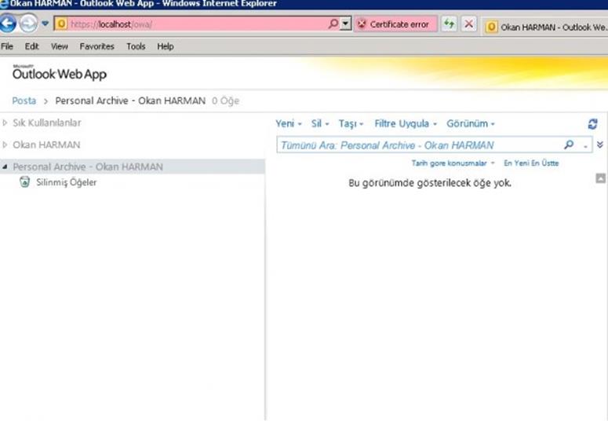
Task: Toggle En Yeni En Üstte sort order
Action: 531,163
